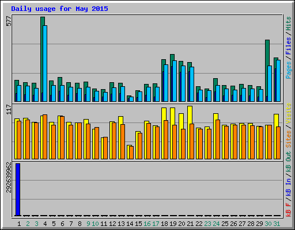
Task: Click the day '28' axis label
Action: (251, 224)
